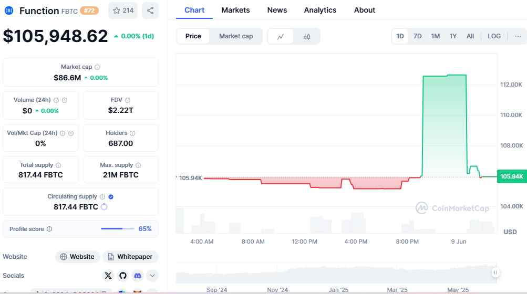Screen dimensions: 527x294
Task: Click the 687.00 holders value
Action: tap(121, 143)
